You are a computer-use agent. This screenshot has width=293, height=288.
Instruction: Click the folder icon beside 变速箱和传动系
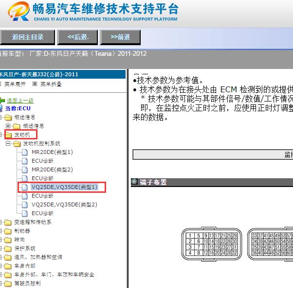click(x=8, y=222)
